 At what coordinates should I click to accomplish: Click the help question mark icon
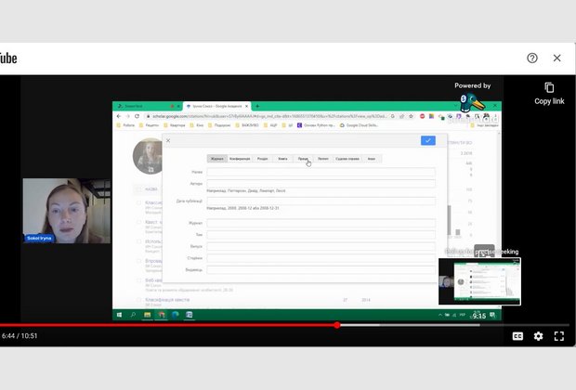(532, 58)
